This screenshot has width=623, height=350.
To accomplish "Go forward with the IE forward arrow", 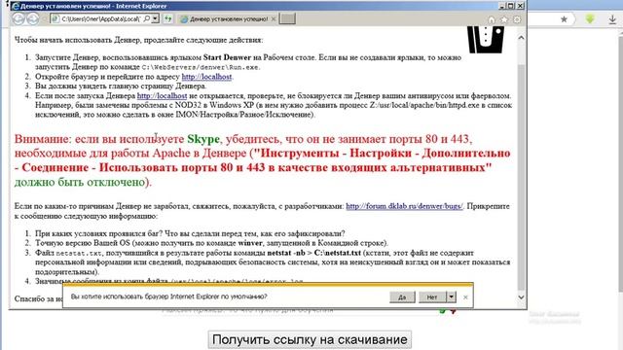I will pyautogui.click(x=33, y=18).
